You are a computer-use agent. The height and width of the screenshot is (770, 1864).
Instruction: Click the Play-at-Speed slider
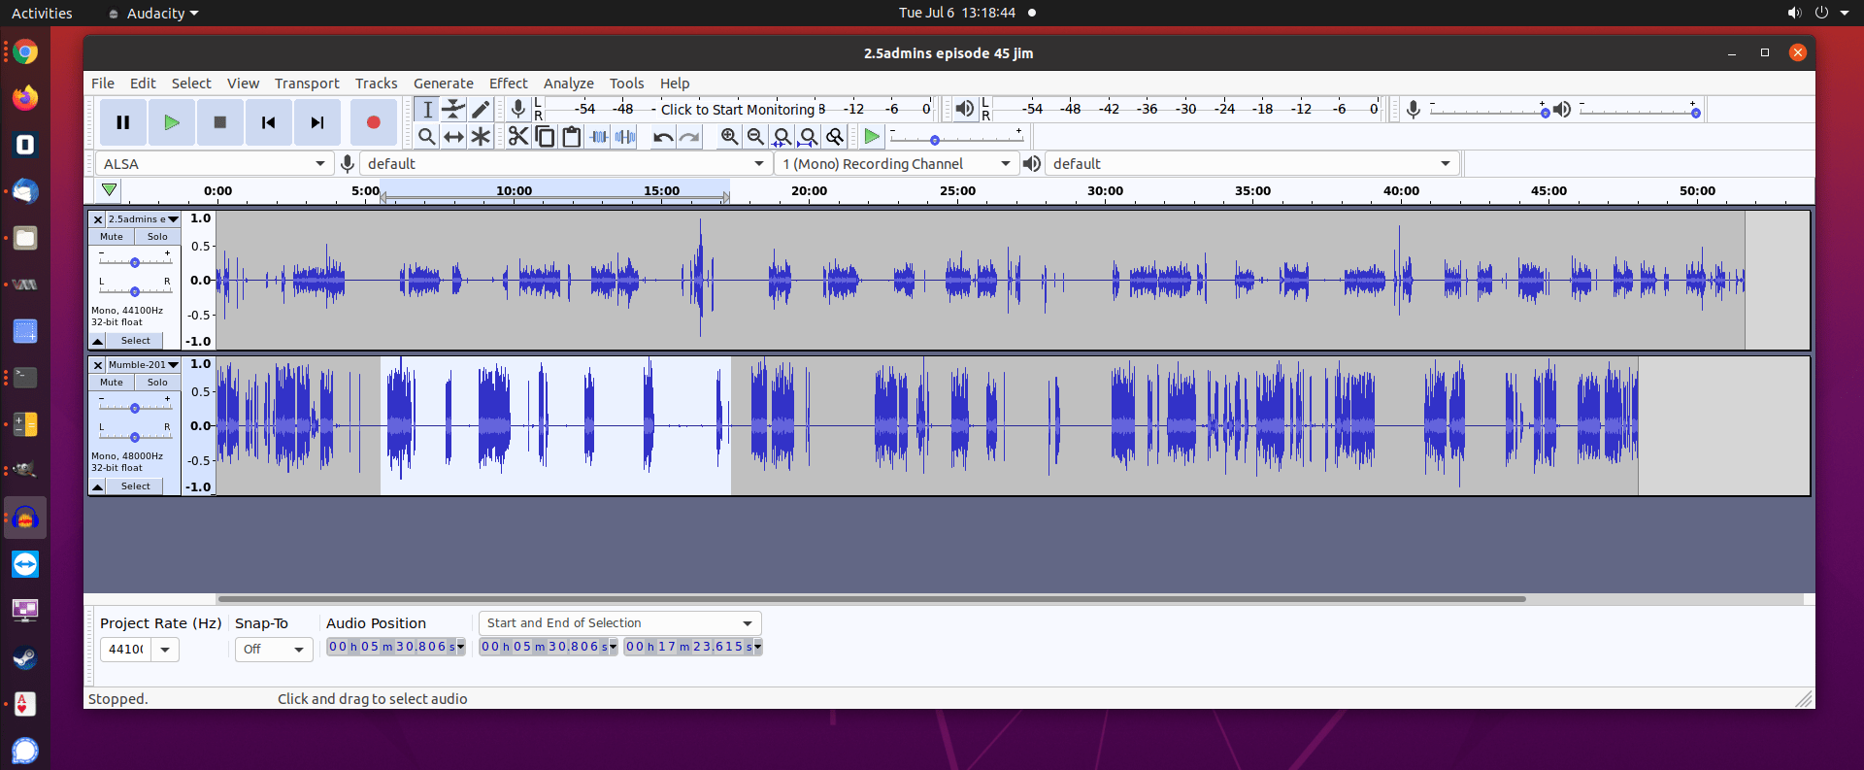point(955,139)
